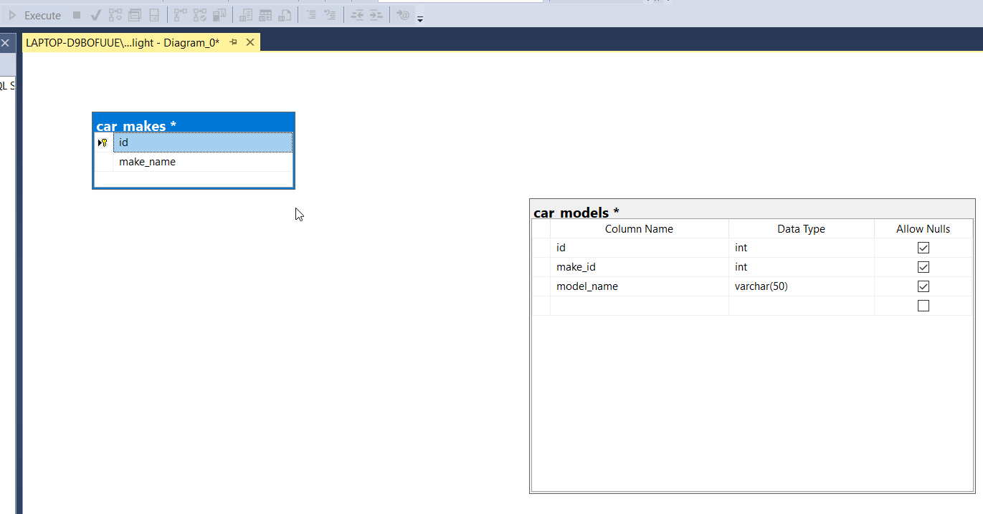This screenshot has width=983, height=514.
Task: Pin the Diagram_0 tab
Action: [x=233, y=43]
